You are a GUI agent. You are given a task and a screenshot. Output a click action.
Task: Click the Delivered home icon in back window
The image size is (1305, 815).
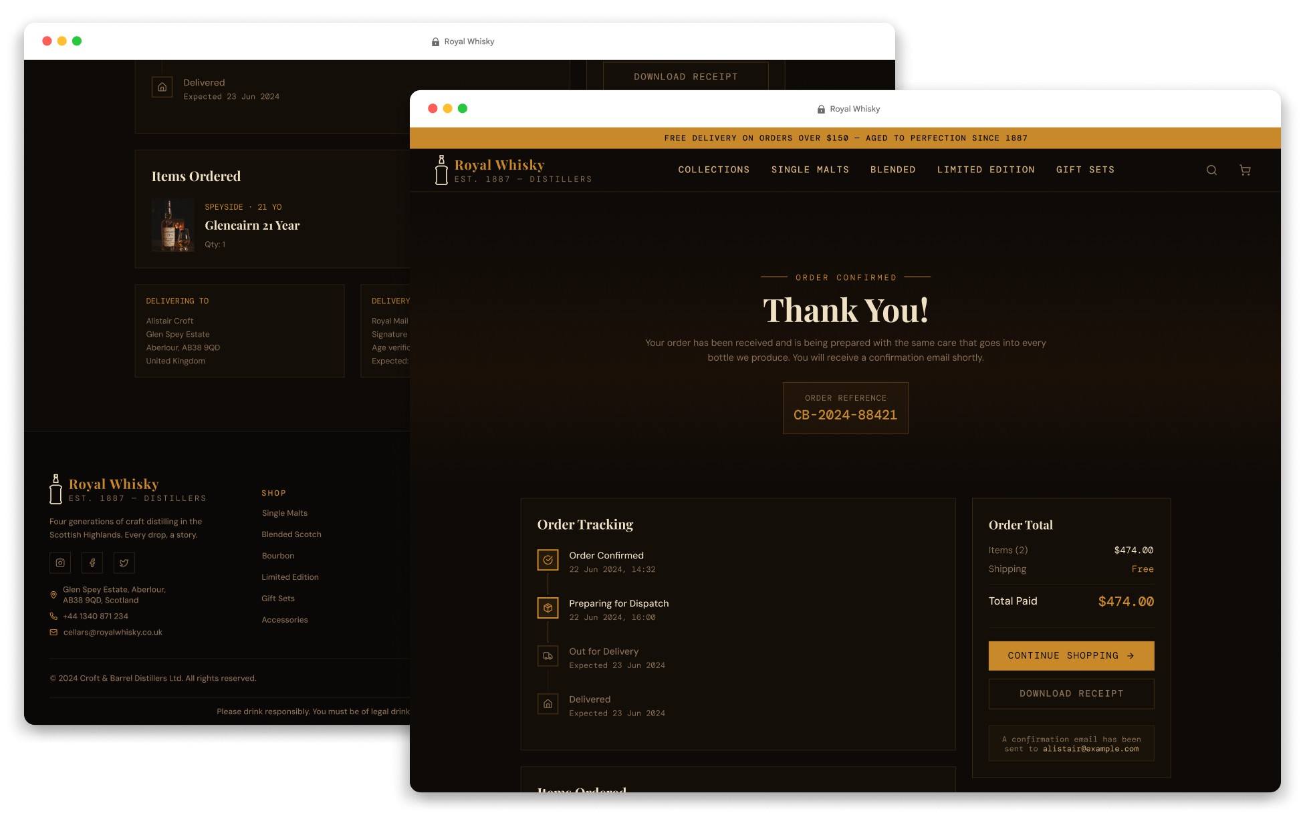tap(162, 88)
